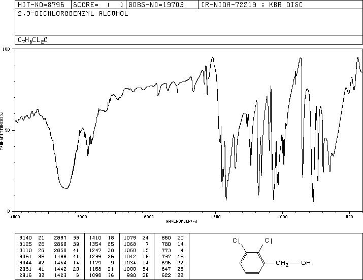Click the benzene ring in the structure diagram

252,263
